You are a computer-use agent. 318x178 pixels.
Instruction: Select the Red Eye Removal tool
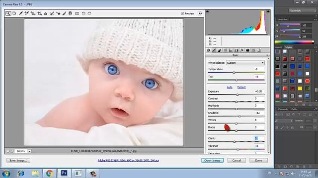(58, 13)
